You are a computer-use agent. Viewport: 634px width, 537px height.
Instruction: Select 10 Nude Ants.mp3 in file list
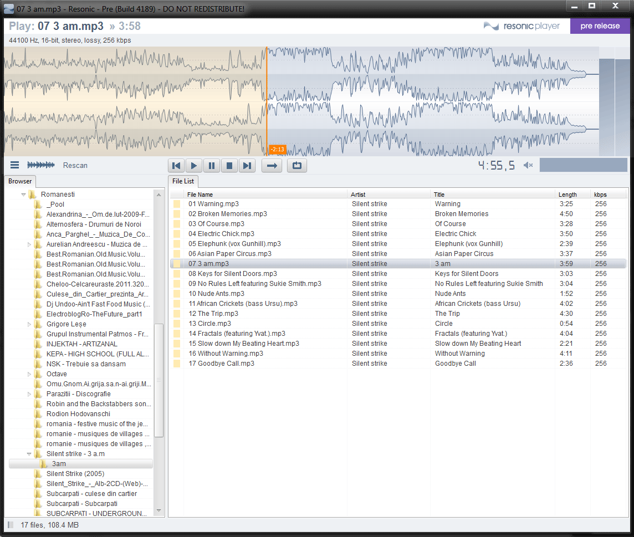(216, 294)
